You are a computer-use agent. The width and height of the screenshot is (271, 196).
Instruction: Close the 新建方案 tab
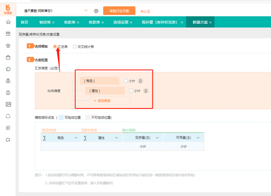(210, 22)
